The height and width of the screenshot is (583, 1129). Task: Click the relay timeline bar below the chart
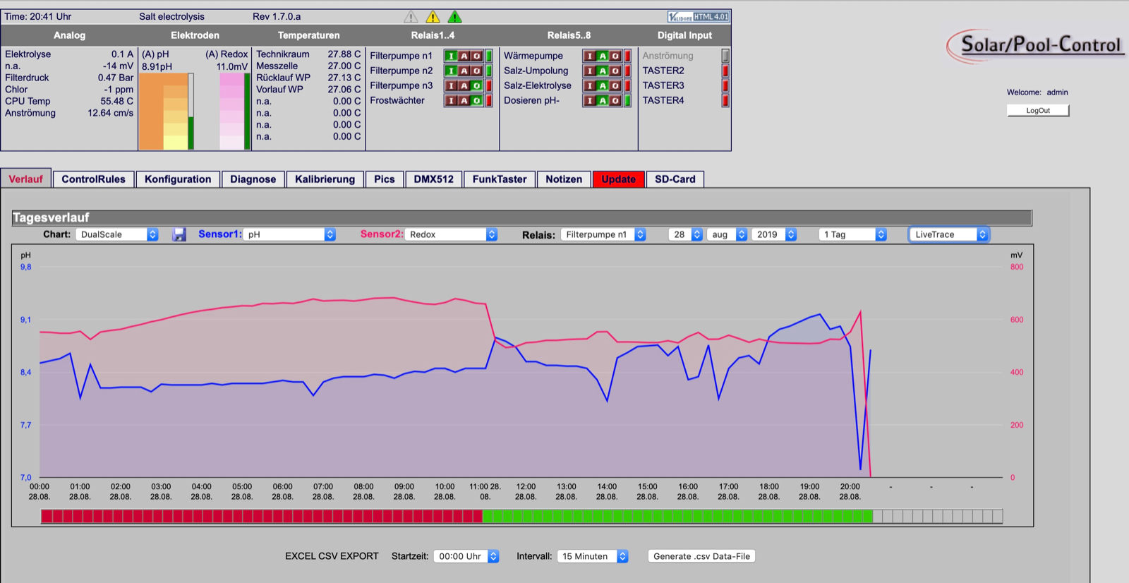click(521, 517)
